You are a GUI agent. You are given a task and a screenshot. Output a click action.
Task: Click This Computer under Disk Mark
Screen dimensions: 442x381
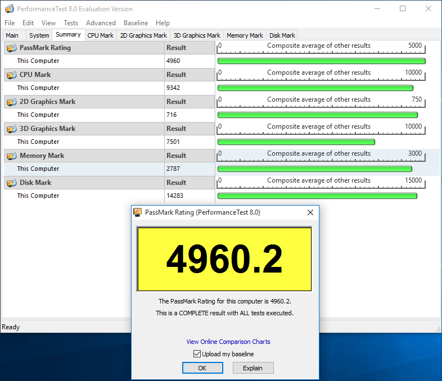[x=38, y=196]
